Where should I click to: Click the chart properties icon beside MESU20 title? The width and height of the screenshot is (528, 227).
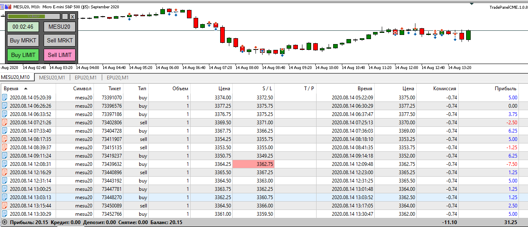[x=2, y=7]
